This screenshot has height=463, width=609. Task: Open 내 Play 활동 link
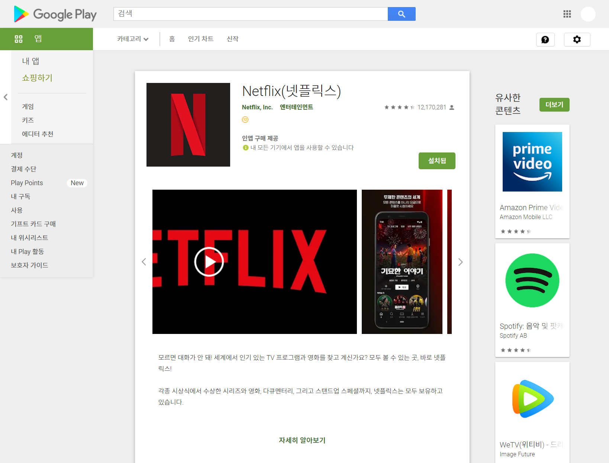click(28, 251)
